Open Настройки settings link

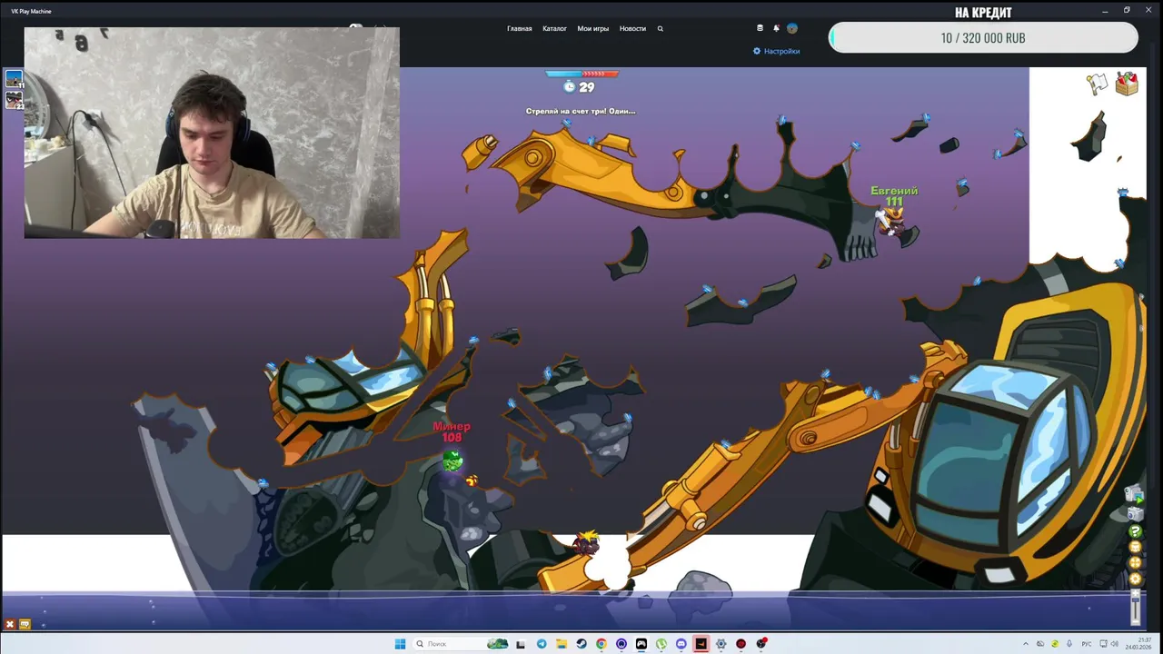777,51
